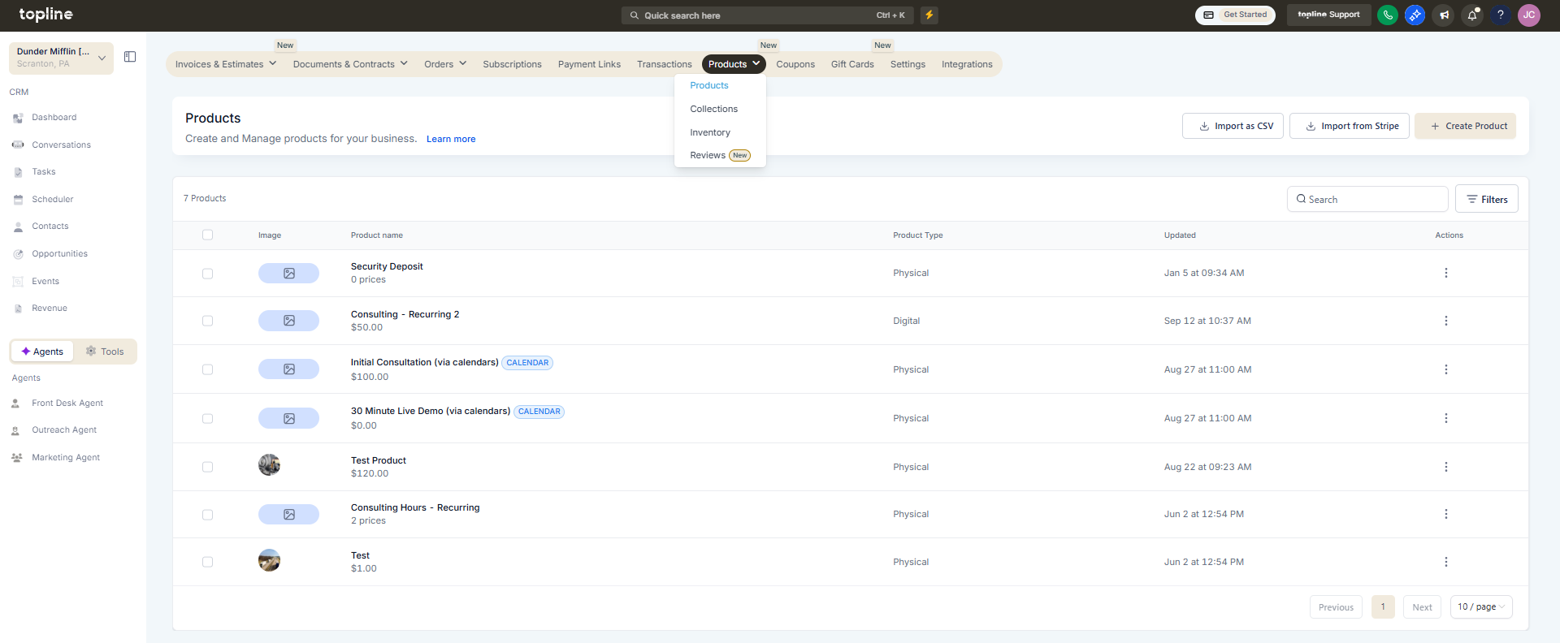1560x643 pixels.
Task: Expand the Dunder Mifflin account switcher
Action: (61, 58)
